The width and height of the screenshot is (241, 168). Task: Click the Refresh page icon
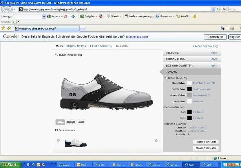tap(218, 9)
